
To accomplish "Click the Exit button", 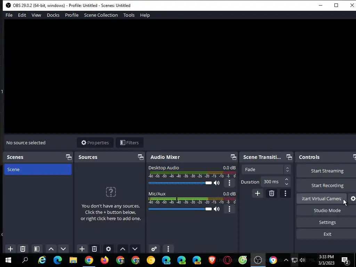I will 327,234.
